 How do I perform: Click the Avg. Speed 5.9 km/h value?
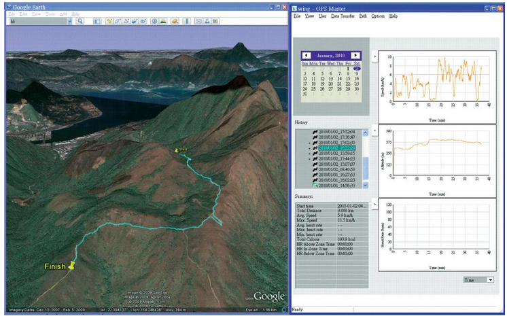(345, 215)
